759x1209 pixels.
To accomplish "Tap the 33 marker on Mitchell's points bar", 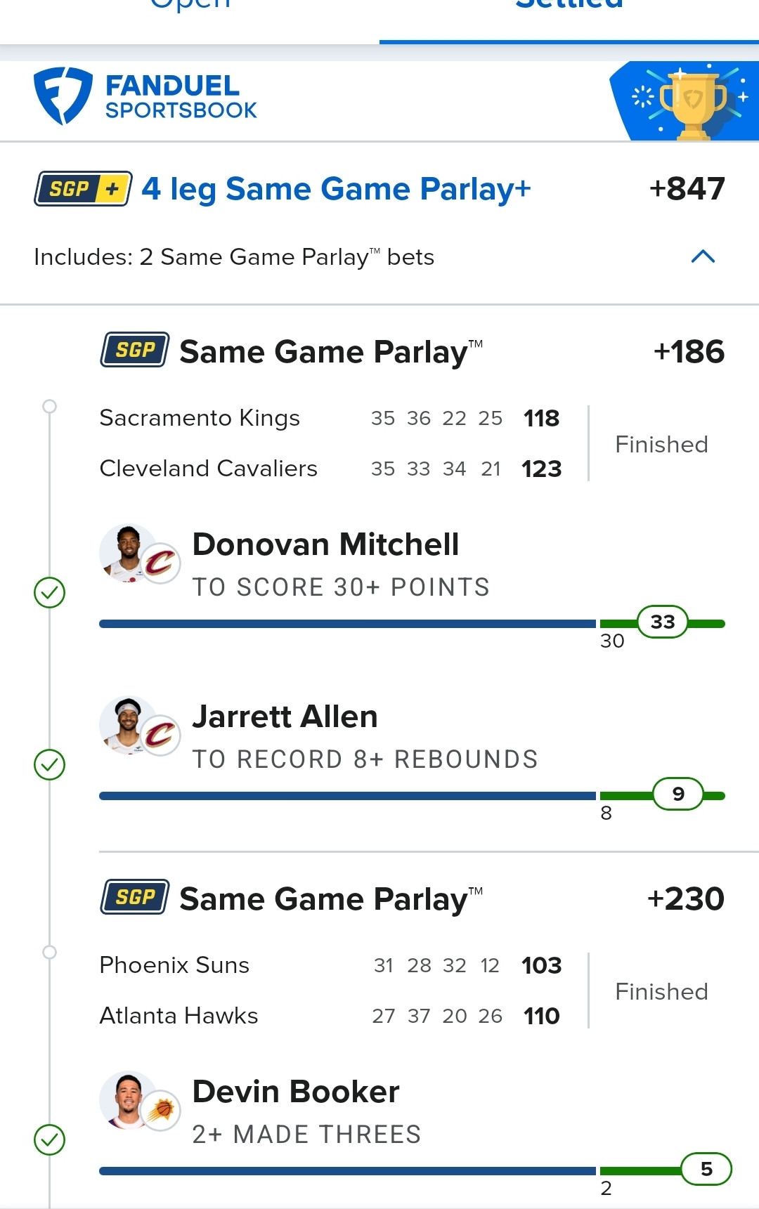I will (x=662, y=622).
